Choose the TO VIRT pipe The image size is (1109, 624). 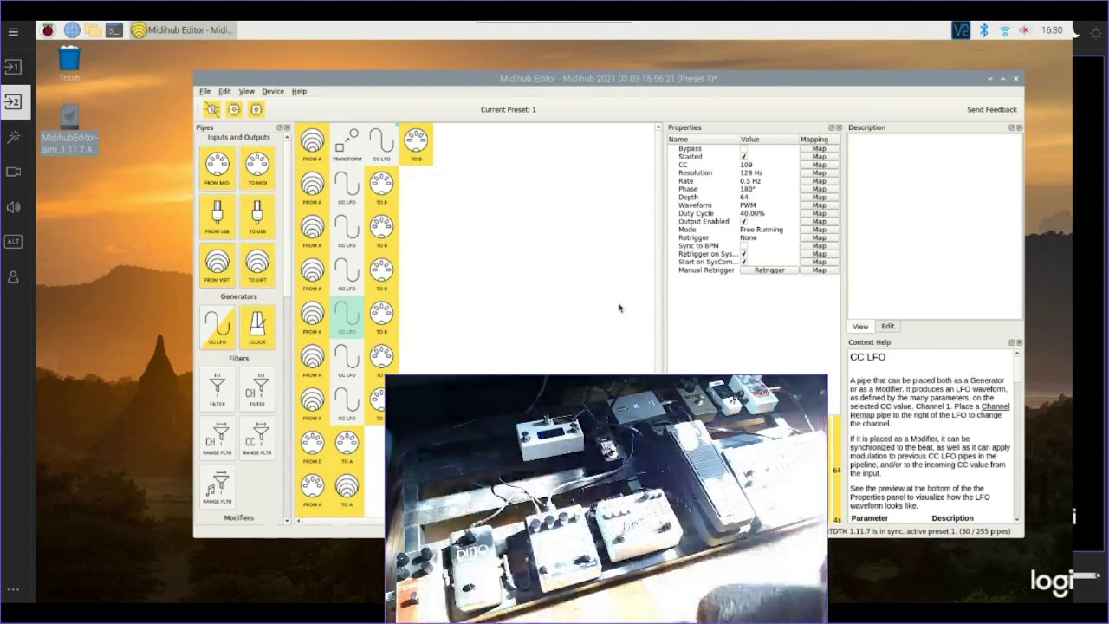click(257, 264)
